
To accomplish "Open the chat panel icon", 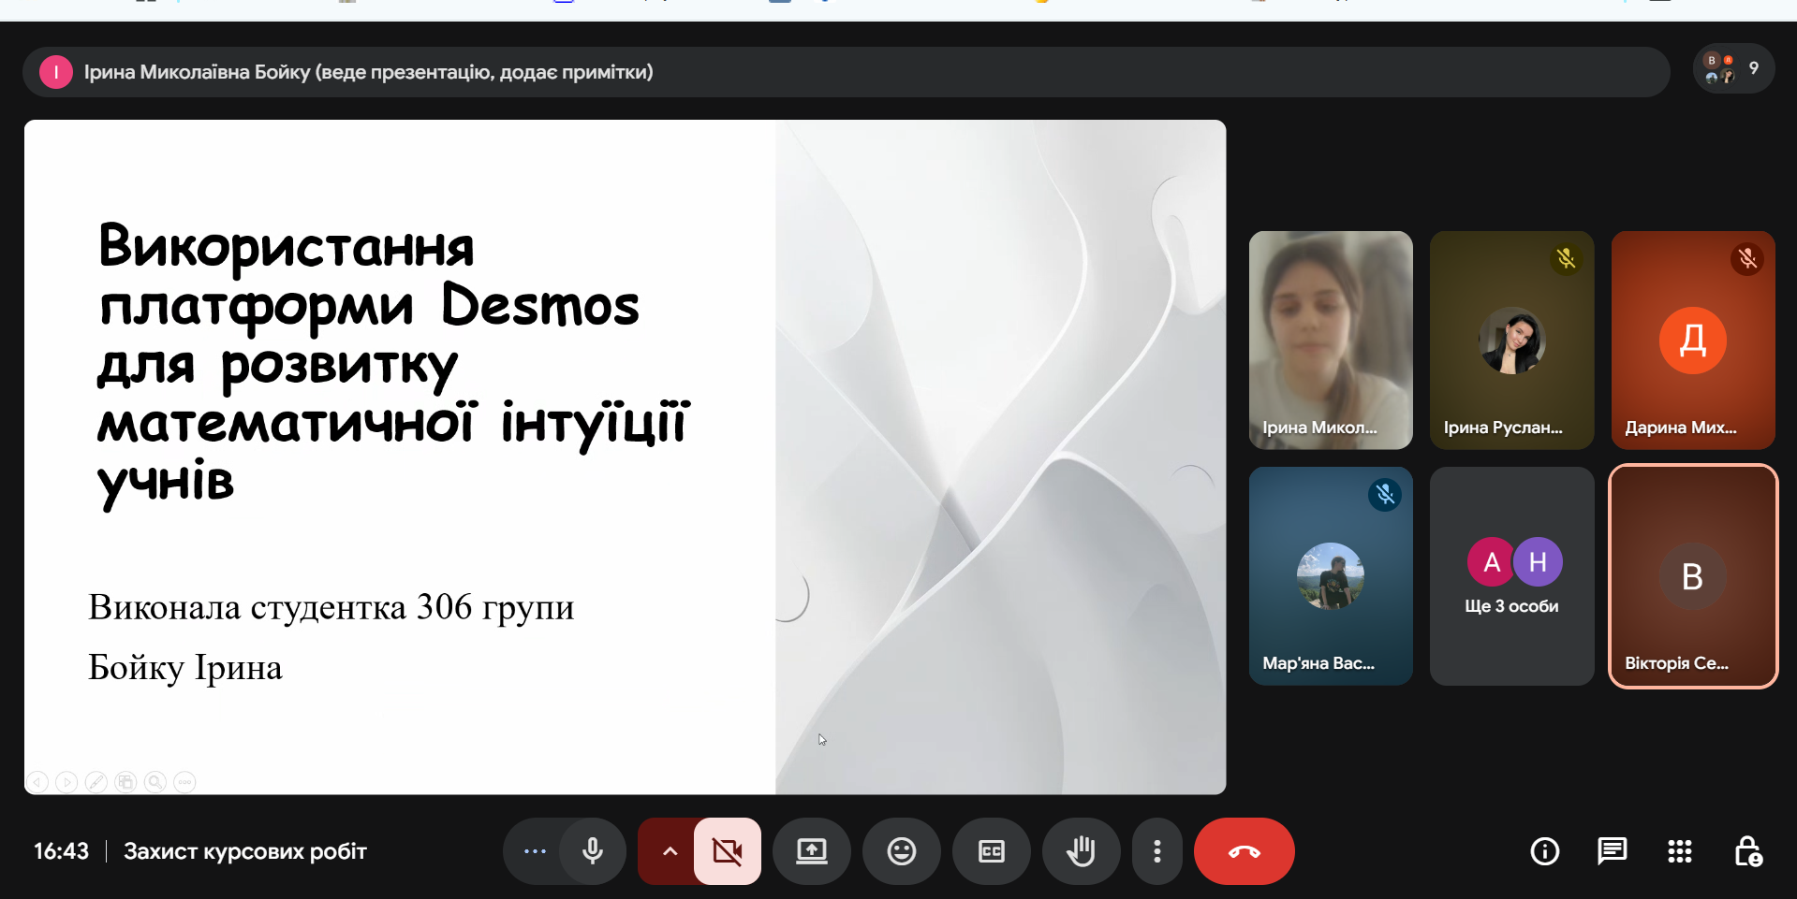I will click(x=1613, y=851).
